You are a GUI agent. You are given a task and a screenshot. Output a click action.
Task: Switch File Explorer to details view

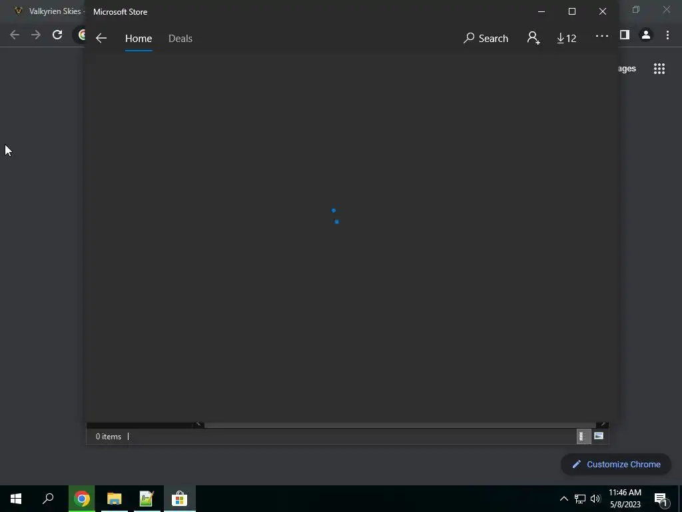[x=583, y=436]
